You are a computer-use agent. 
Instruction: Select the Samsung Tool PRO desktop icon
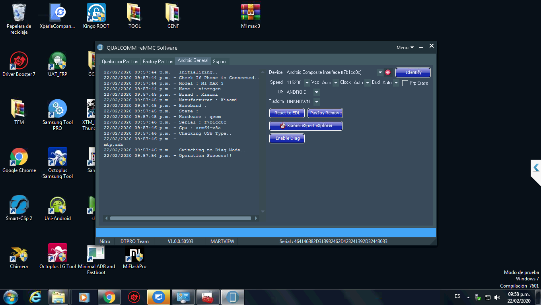58,115
